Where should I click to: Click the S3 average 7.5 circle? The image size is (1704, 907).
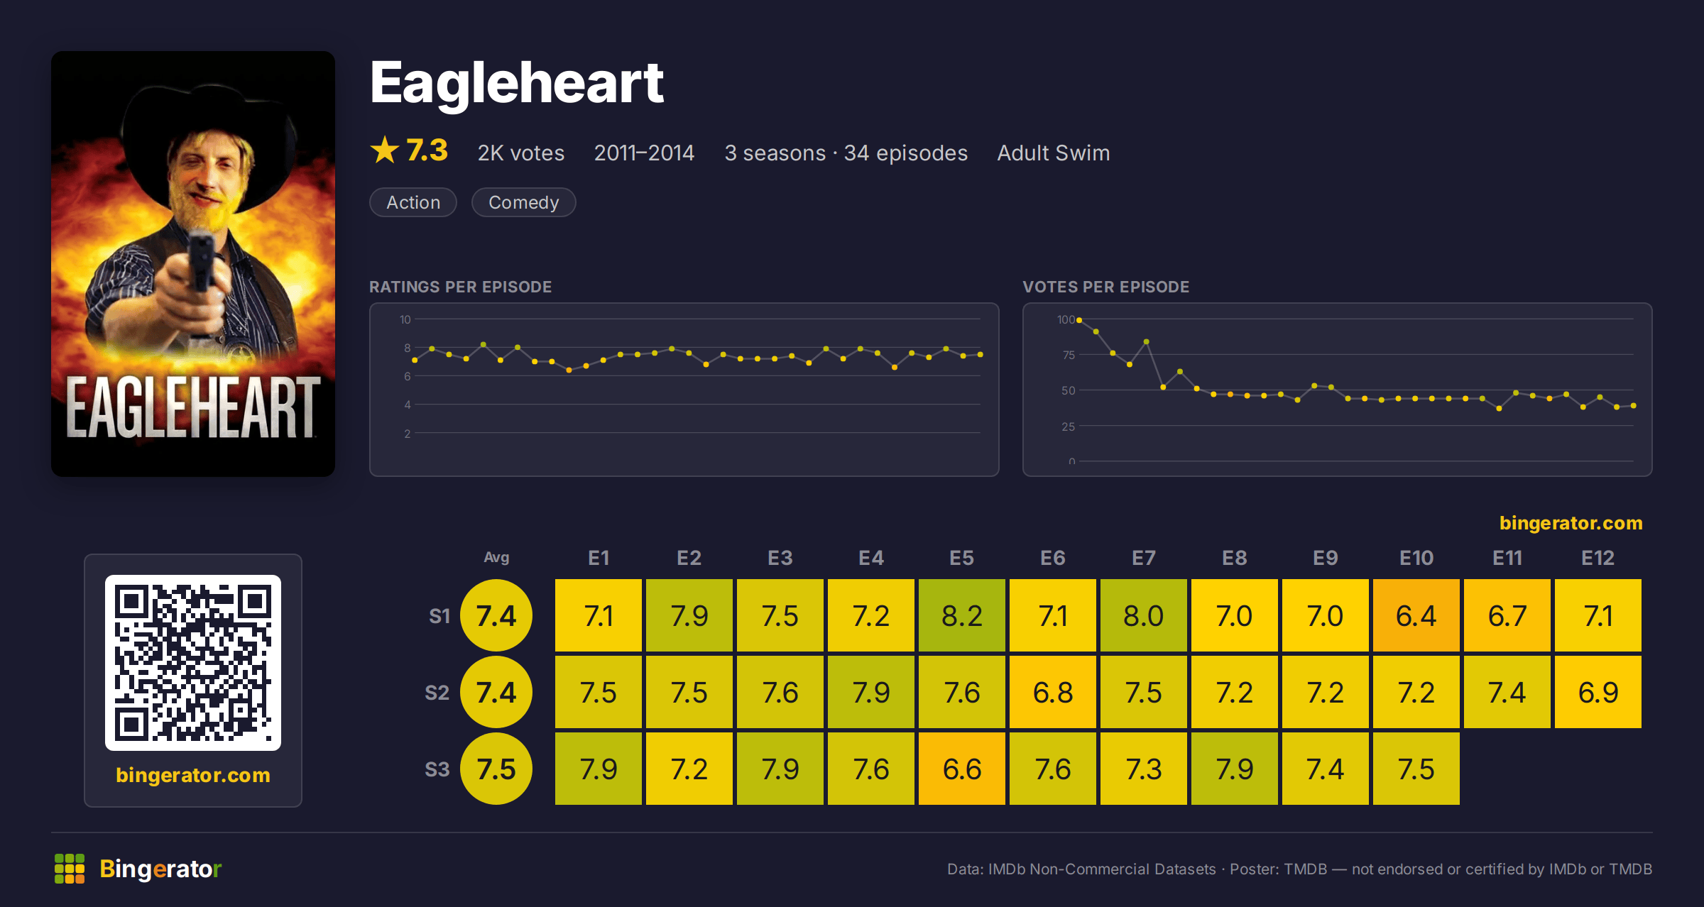coord(496,769)
